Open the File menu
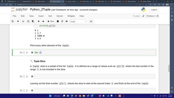The height and width of the screenshot is (98, 174). coord(14,16)
